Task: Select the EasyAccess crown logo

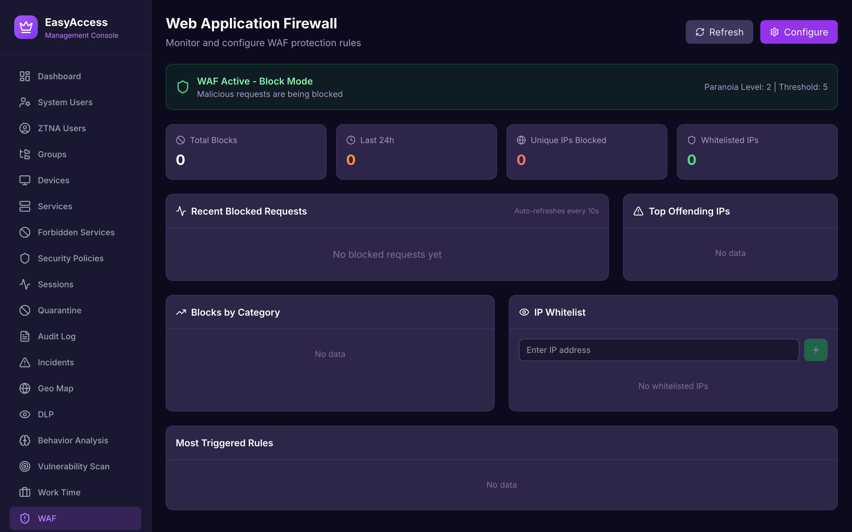Action: tap(25, 27)
